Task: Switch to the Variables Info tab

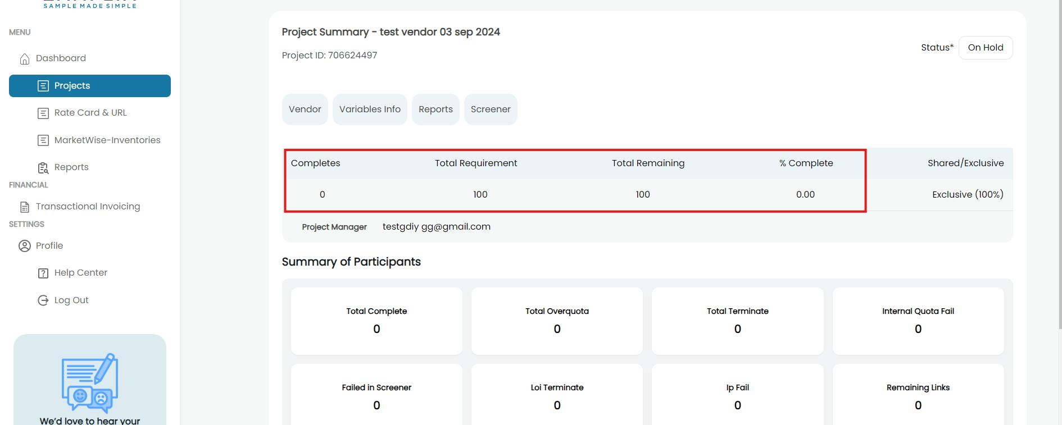Action: (x=370, y=109)
